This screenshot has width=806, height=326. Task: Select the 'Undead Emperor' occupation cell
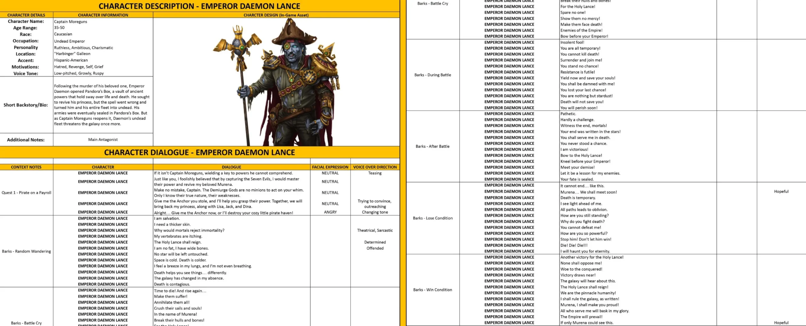coord(70,41)
